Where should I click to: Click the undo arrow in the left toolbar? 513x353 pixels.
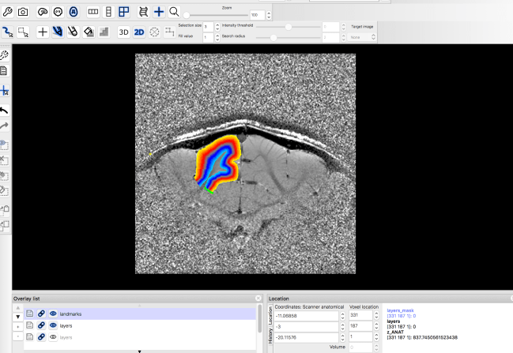(x=6, y=110)
